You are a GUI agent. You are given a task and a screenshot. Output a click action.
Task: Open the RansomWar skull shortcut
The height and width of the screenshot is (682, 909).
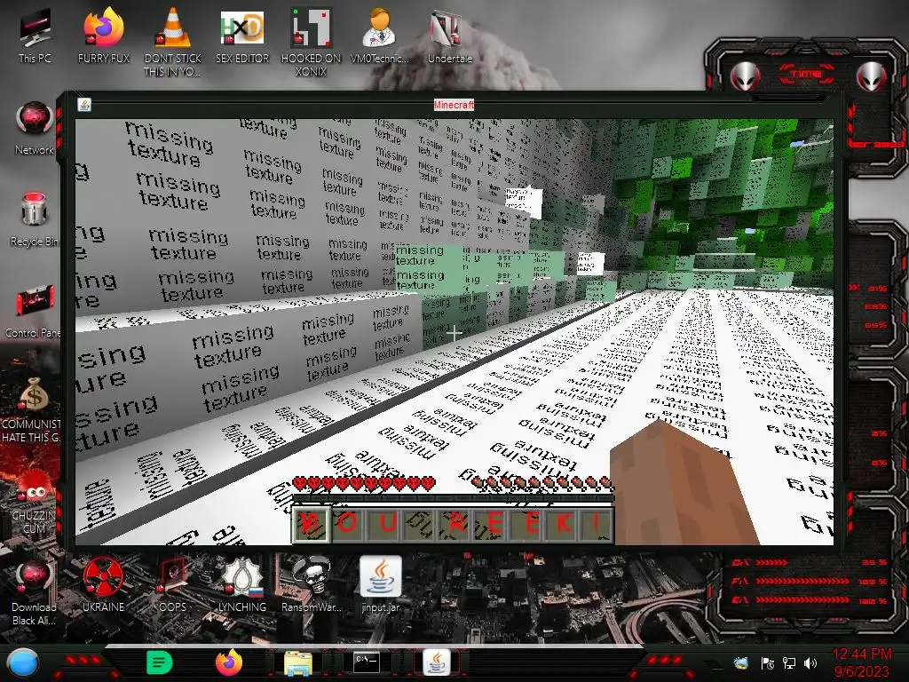click(x=312, y=584)
